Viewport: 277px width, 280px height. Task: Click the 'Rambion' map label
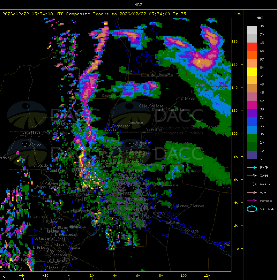[109, 96]
